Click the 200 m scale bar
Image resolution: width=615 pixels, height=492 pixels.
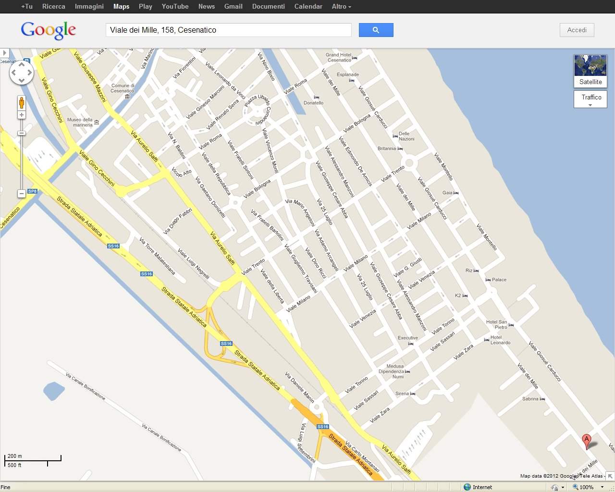(x=33, y=460)
